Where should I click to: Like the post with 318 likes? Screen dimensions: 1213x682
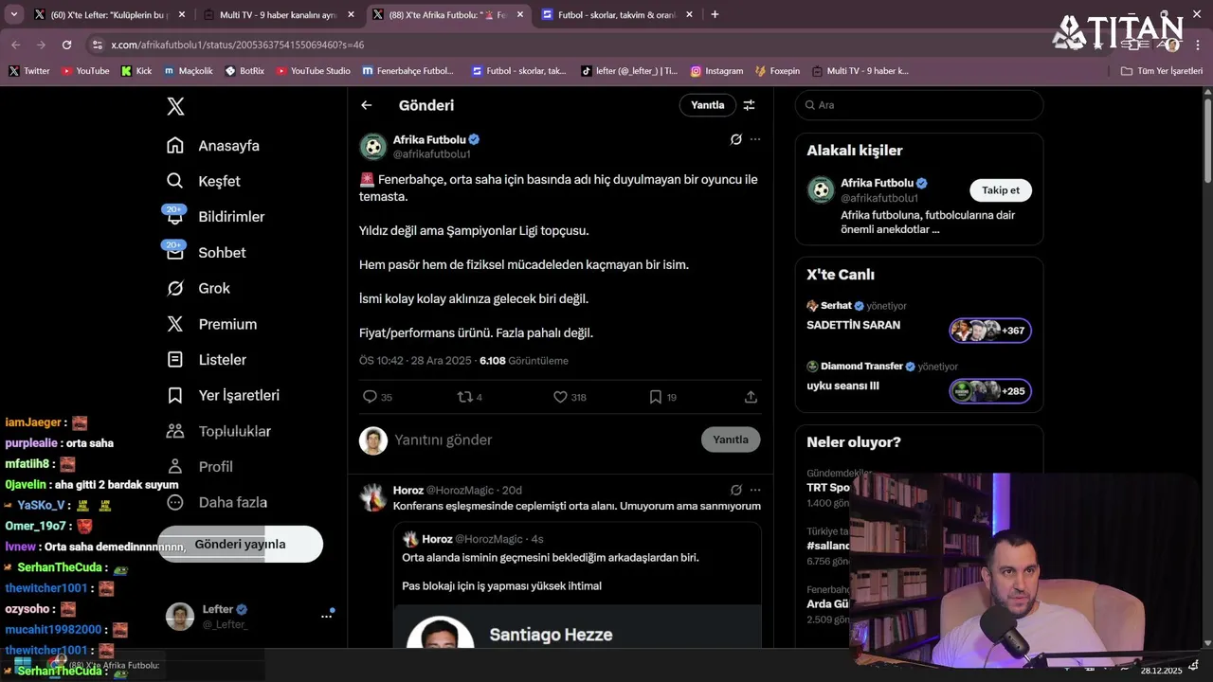tap(570, 397)
